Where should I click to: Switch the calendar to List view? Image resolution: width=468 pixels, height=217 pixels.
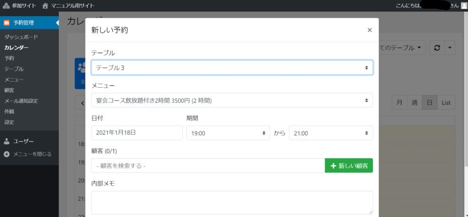coord(446,103)
